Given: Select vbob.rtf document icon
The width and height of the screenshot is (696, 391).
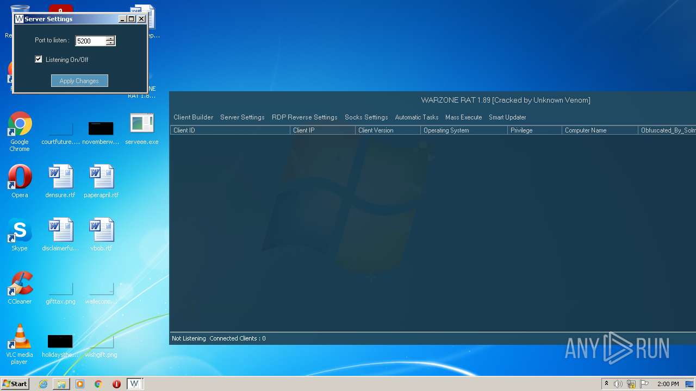Looking at the screenshot, I should click(101, 235).
